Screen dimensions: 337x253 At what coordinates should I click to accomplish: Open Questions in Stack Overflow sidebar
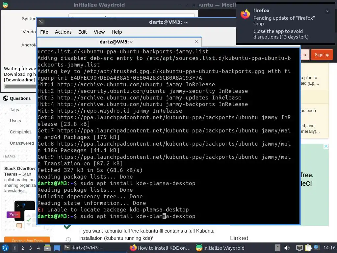pyautogui.click(x=20, y=98)
